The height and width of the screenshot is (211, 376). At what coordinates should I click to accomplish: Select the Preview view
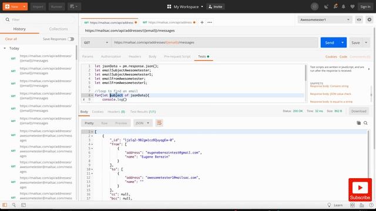tap(121, 123)
